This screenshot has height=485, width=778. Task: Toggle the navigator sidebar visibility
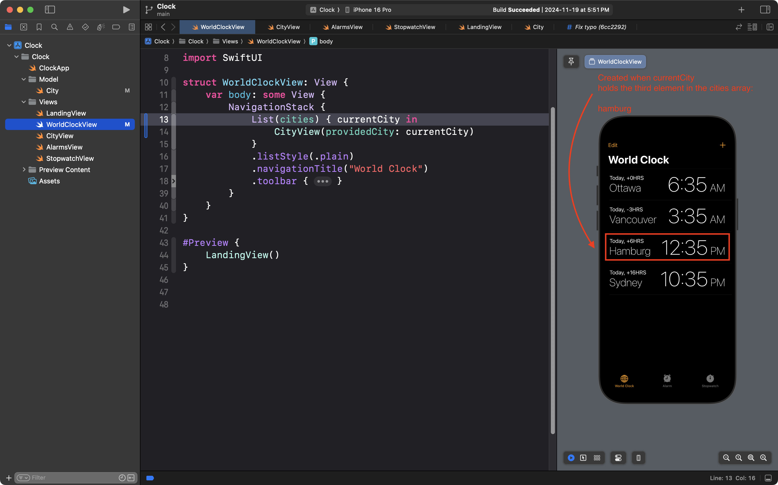(x=50, y=10)
